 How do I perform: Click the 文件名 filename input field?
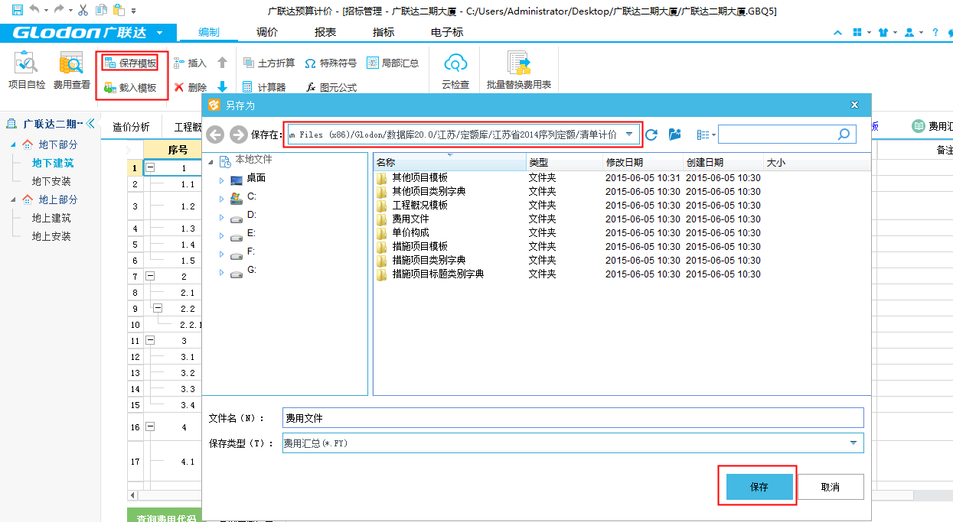(573, 418)
